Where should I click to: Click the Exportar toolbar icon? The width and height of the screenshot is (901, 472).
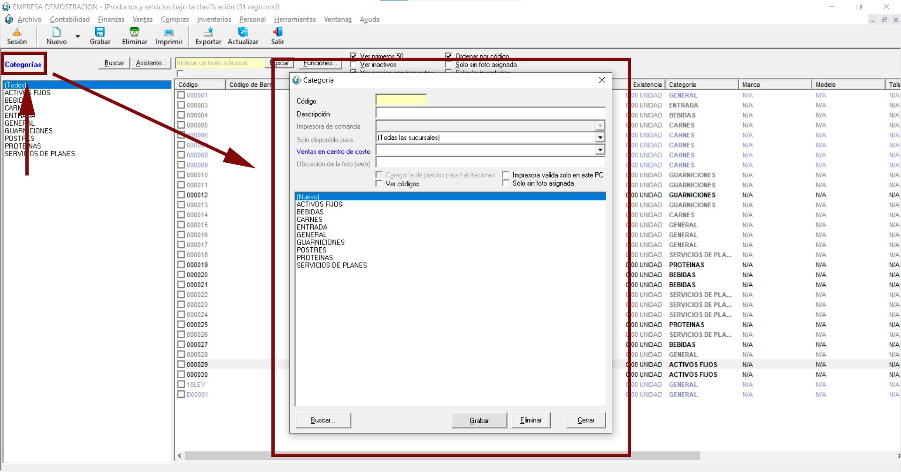point(208,32)
